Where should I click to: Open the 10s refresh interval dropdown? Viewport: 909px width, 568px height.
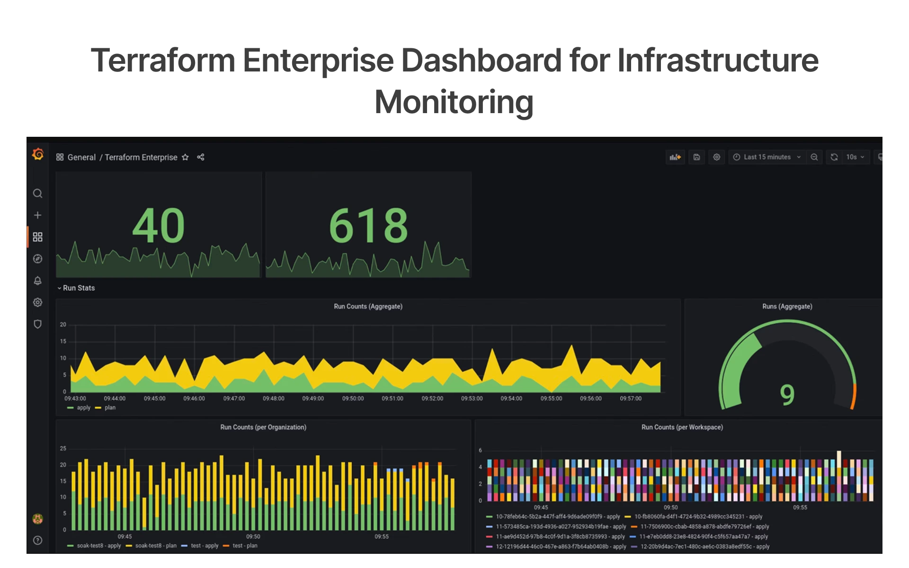[x=856, y=157]
